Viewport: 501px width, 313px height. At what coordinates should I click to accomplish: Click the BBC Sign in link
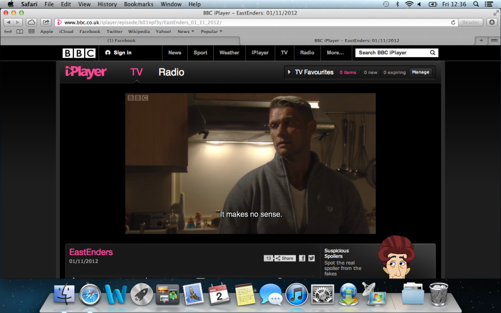119,53
